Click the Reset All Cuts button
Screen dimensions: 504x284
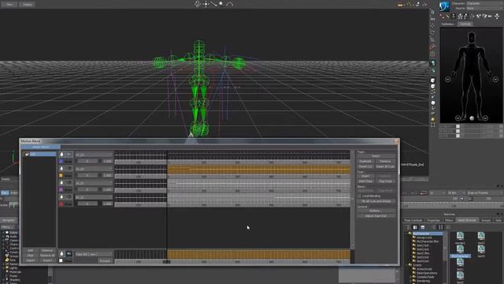pyautogui.click(x=385, y=166)
